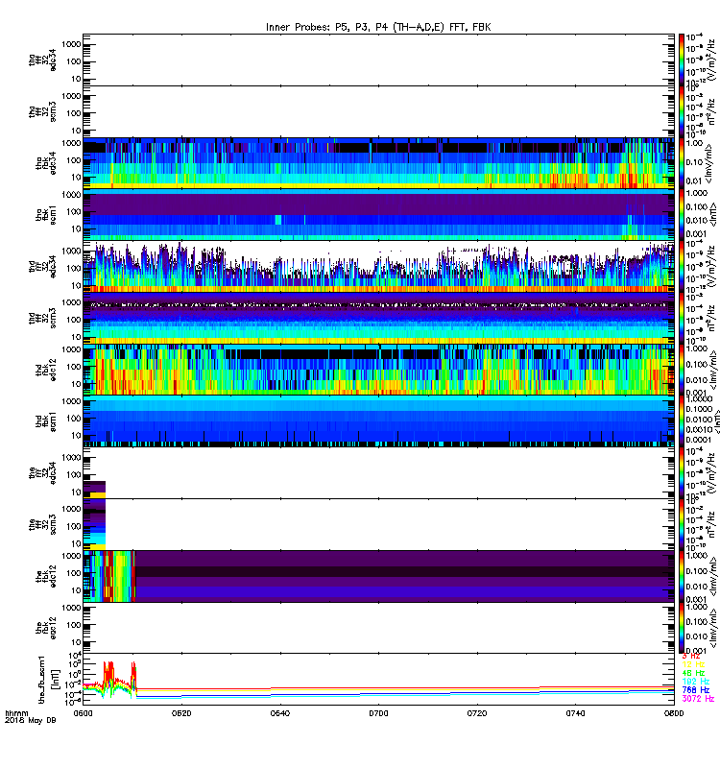Select the yellow 12 Hz legend entry
Screen dimensions: 720x768
tap(693, 664)
